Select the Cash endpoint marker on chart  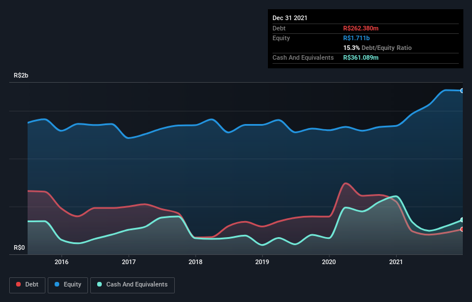pos(462,220)
